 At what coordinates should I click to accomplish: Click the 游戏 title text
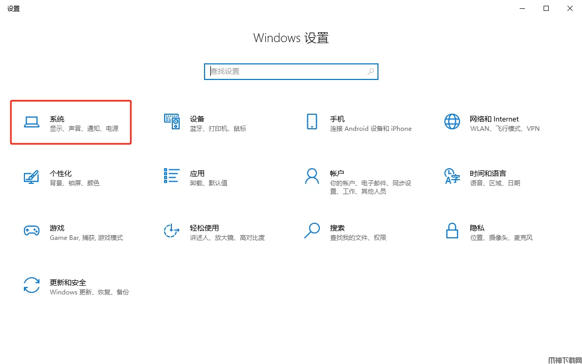coord(57,228)
